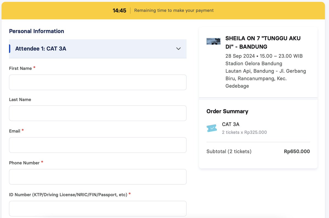This screenshot has width=329, height=218.
Task: Click the "2 tickets x Rp325.000" line
Action: [x=244, y=132]
